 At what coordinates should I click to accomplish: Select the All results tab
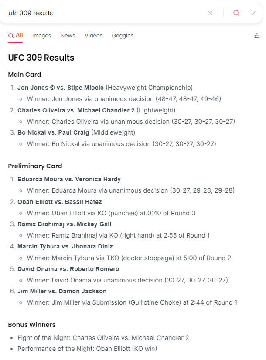[16, 36]
